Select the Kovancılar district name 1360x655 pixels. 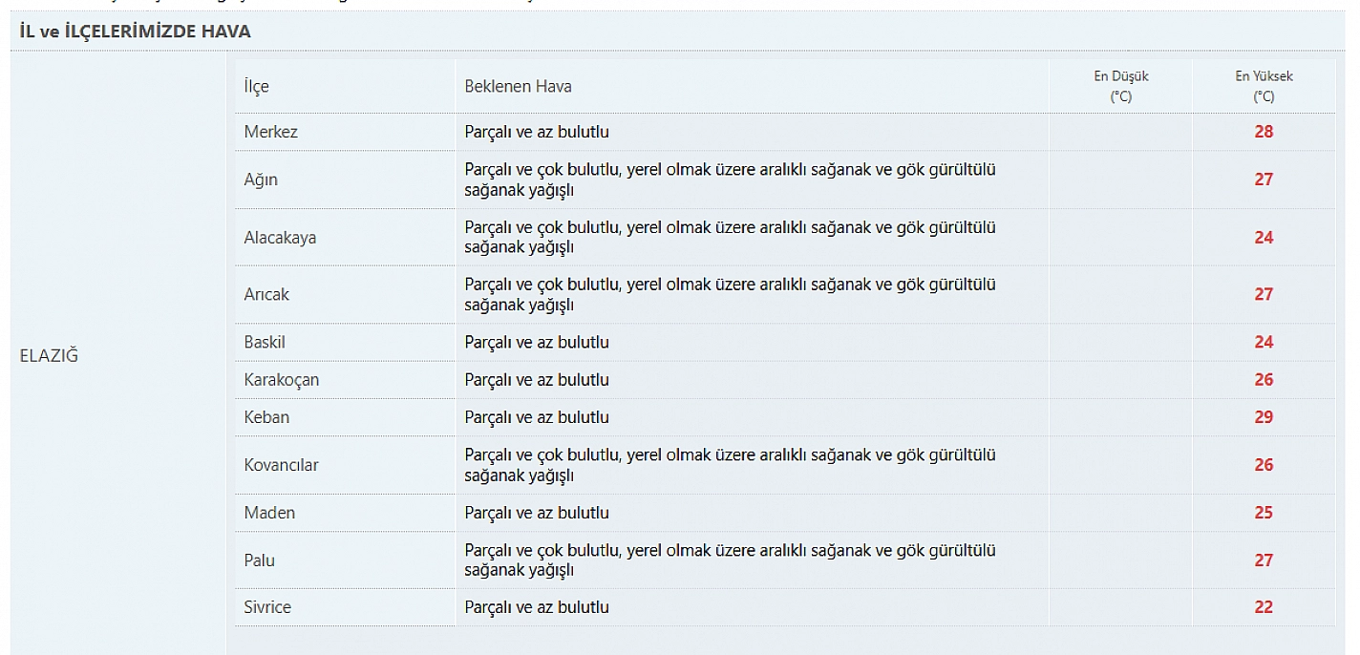(x=281, y=465)
